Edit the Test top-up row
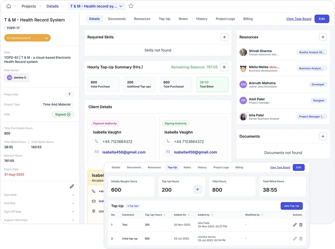335x249 pixels. [295, 225]
